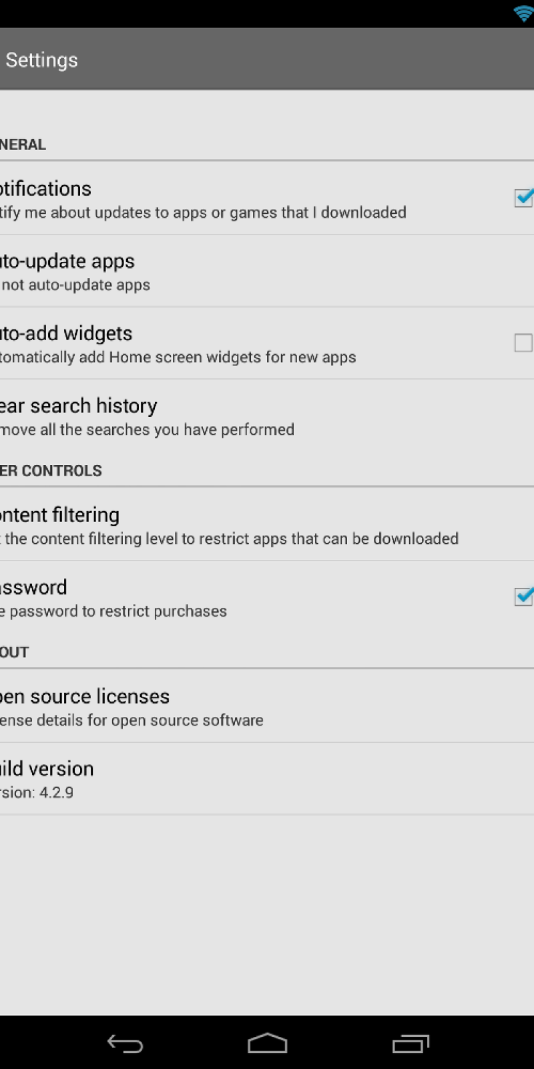534x1069 pixels.
Task: Click the About section header
Action: tap(15, 652)
